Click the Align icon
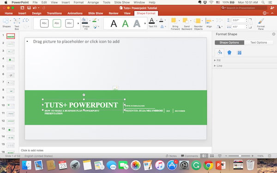Screen dimensions: 277x173 pyautogui.click(x=209, y=21)
